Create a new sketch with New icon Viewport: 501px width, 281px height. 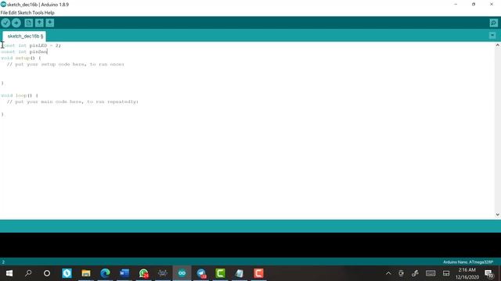[29, 23]
